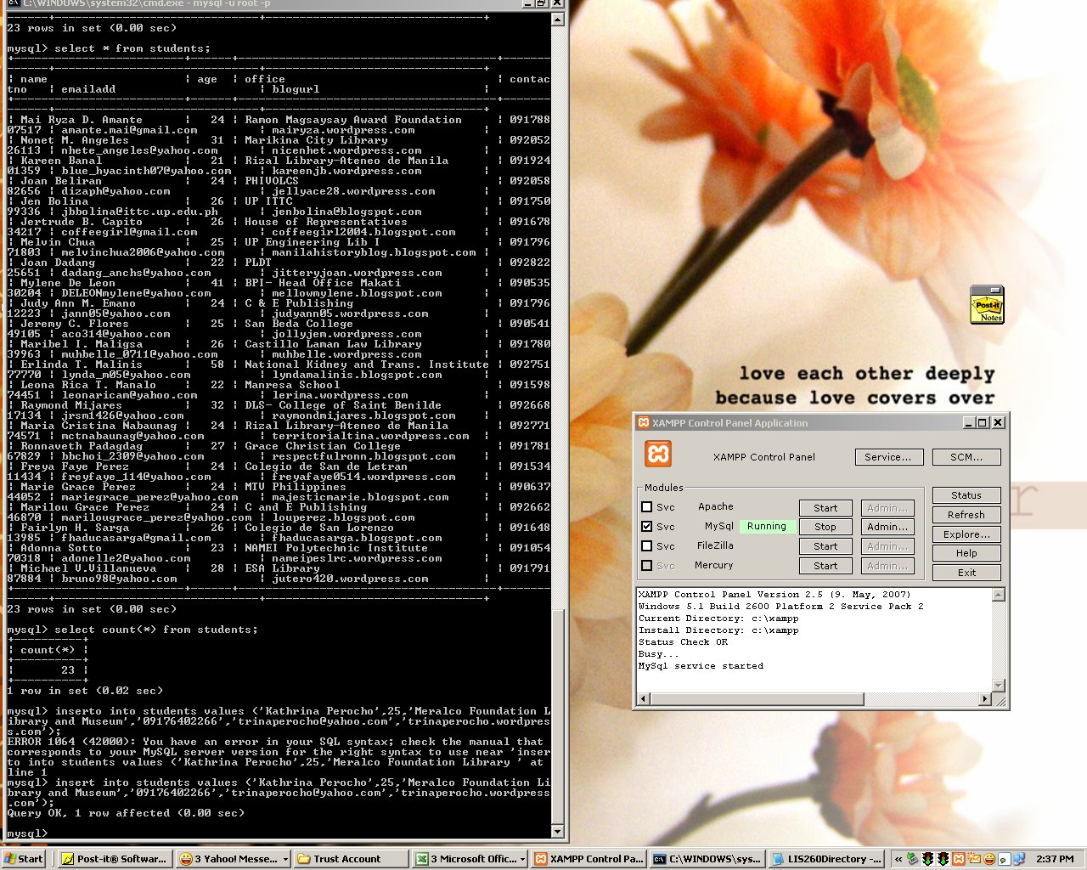This screenshot has height=870, width=1087.
Task: Click the Yahoo smiley icon in the system tray
Action: point(989,859)
